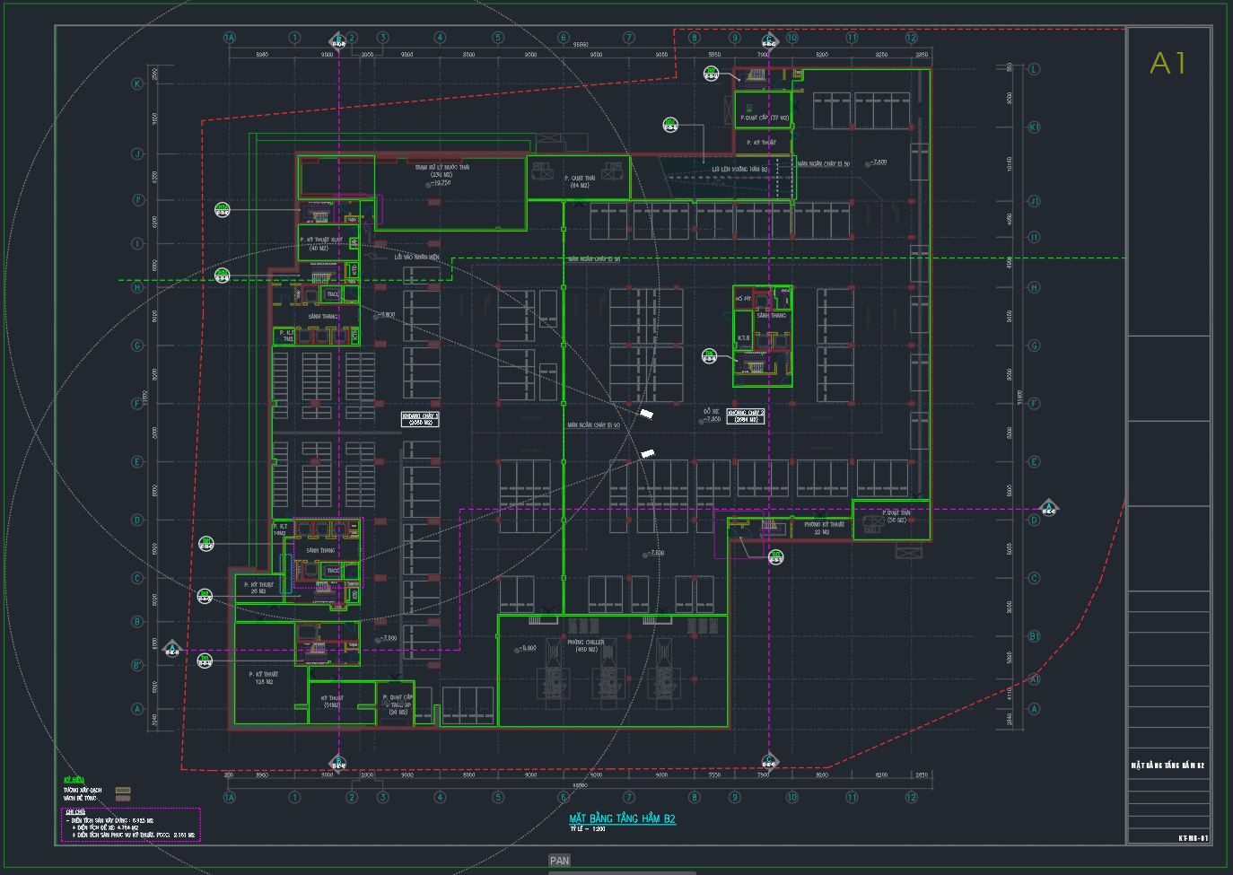The width and height of the screenshot is (1233, 875).
Task: Select the MẶT BẰNG TẦNG HẦM B2 drawing title
Action: [622, 818]
